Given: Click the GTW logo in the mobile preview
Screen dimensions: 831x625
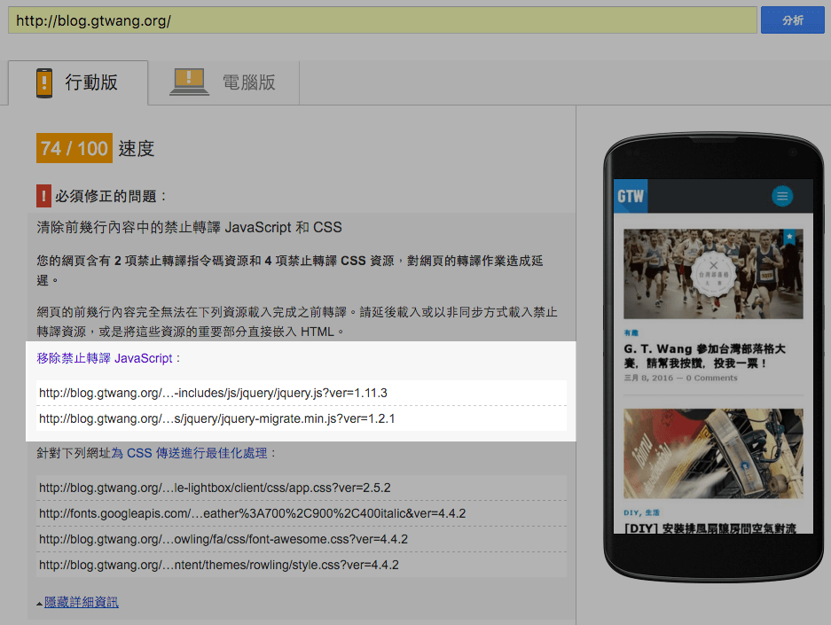Looking at the screenshot, I should click(x=631, y=197).
